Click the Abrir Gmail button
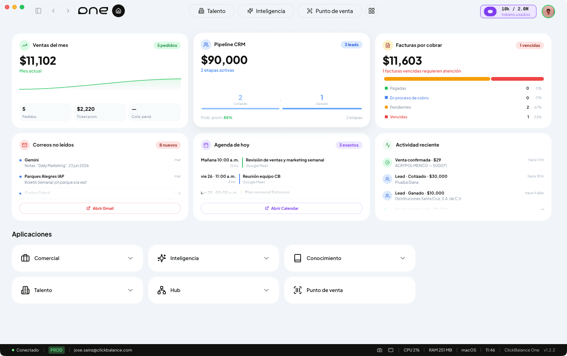 pyautogui.click(x=100, y=208)
